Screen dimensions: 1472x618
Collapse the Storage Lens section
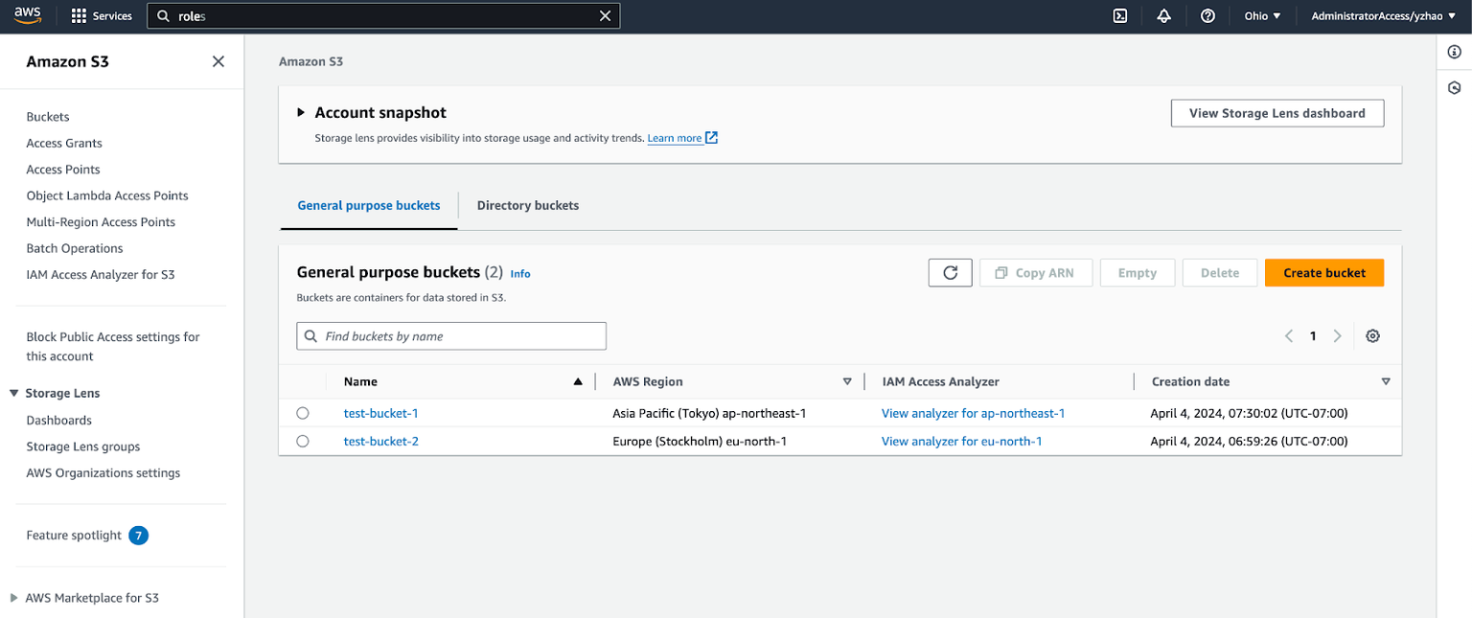tap(14, 393)
